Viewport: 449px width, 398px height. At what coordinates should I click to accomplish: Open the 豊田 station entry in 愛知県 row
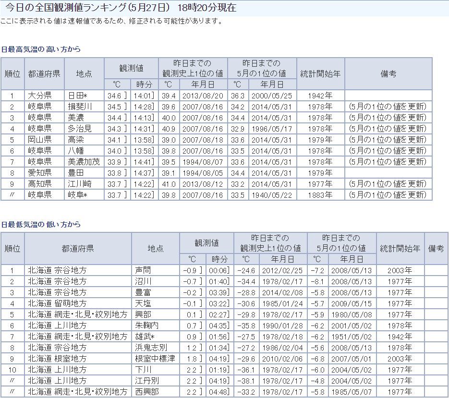76,173
